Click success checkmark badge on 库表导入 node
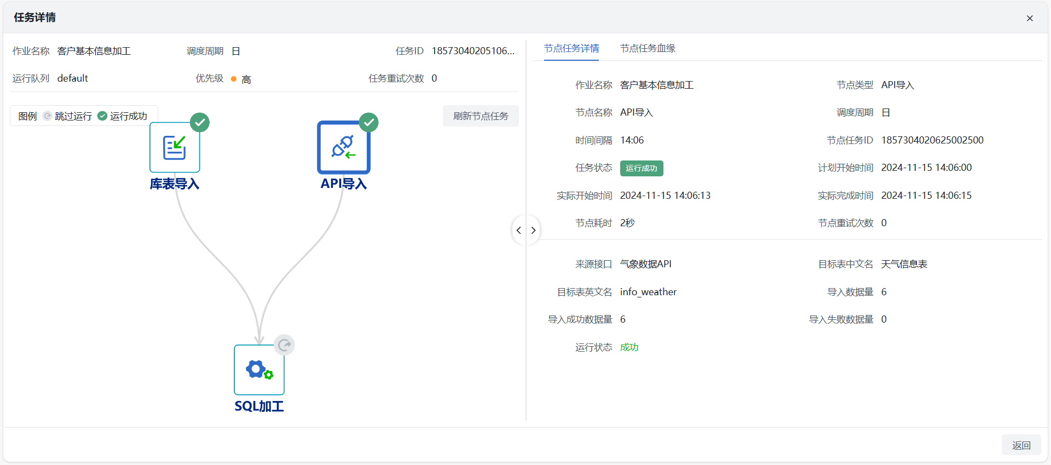Image resolution: width=1051 pixels, height=465 pixels. (x=200, y=122)
